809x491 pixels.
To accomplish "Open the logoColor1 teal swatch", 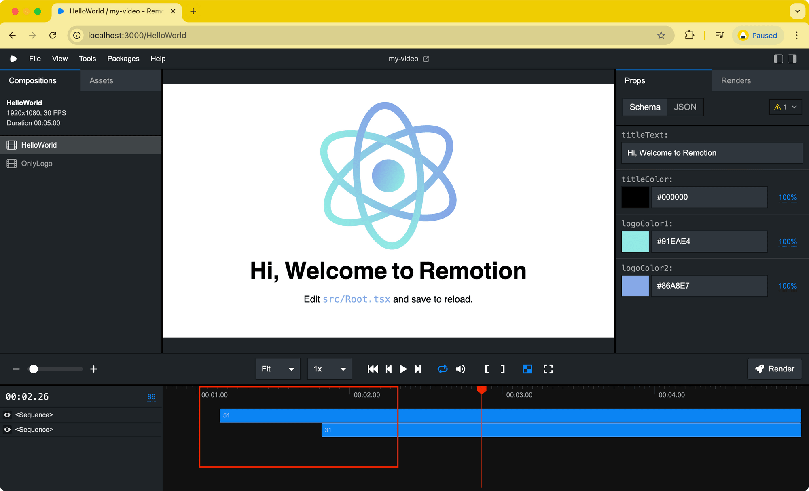I will pyautogui.click(x=635, y=242).
